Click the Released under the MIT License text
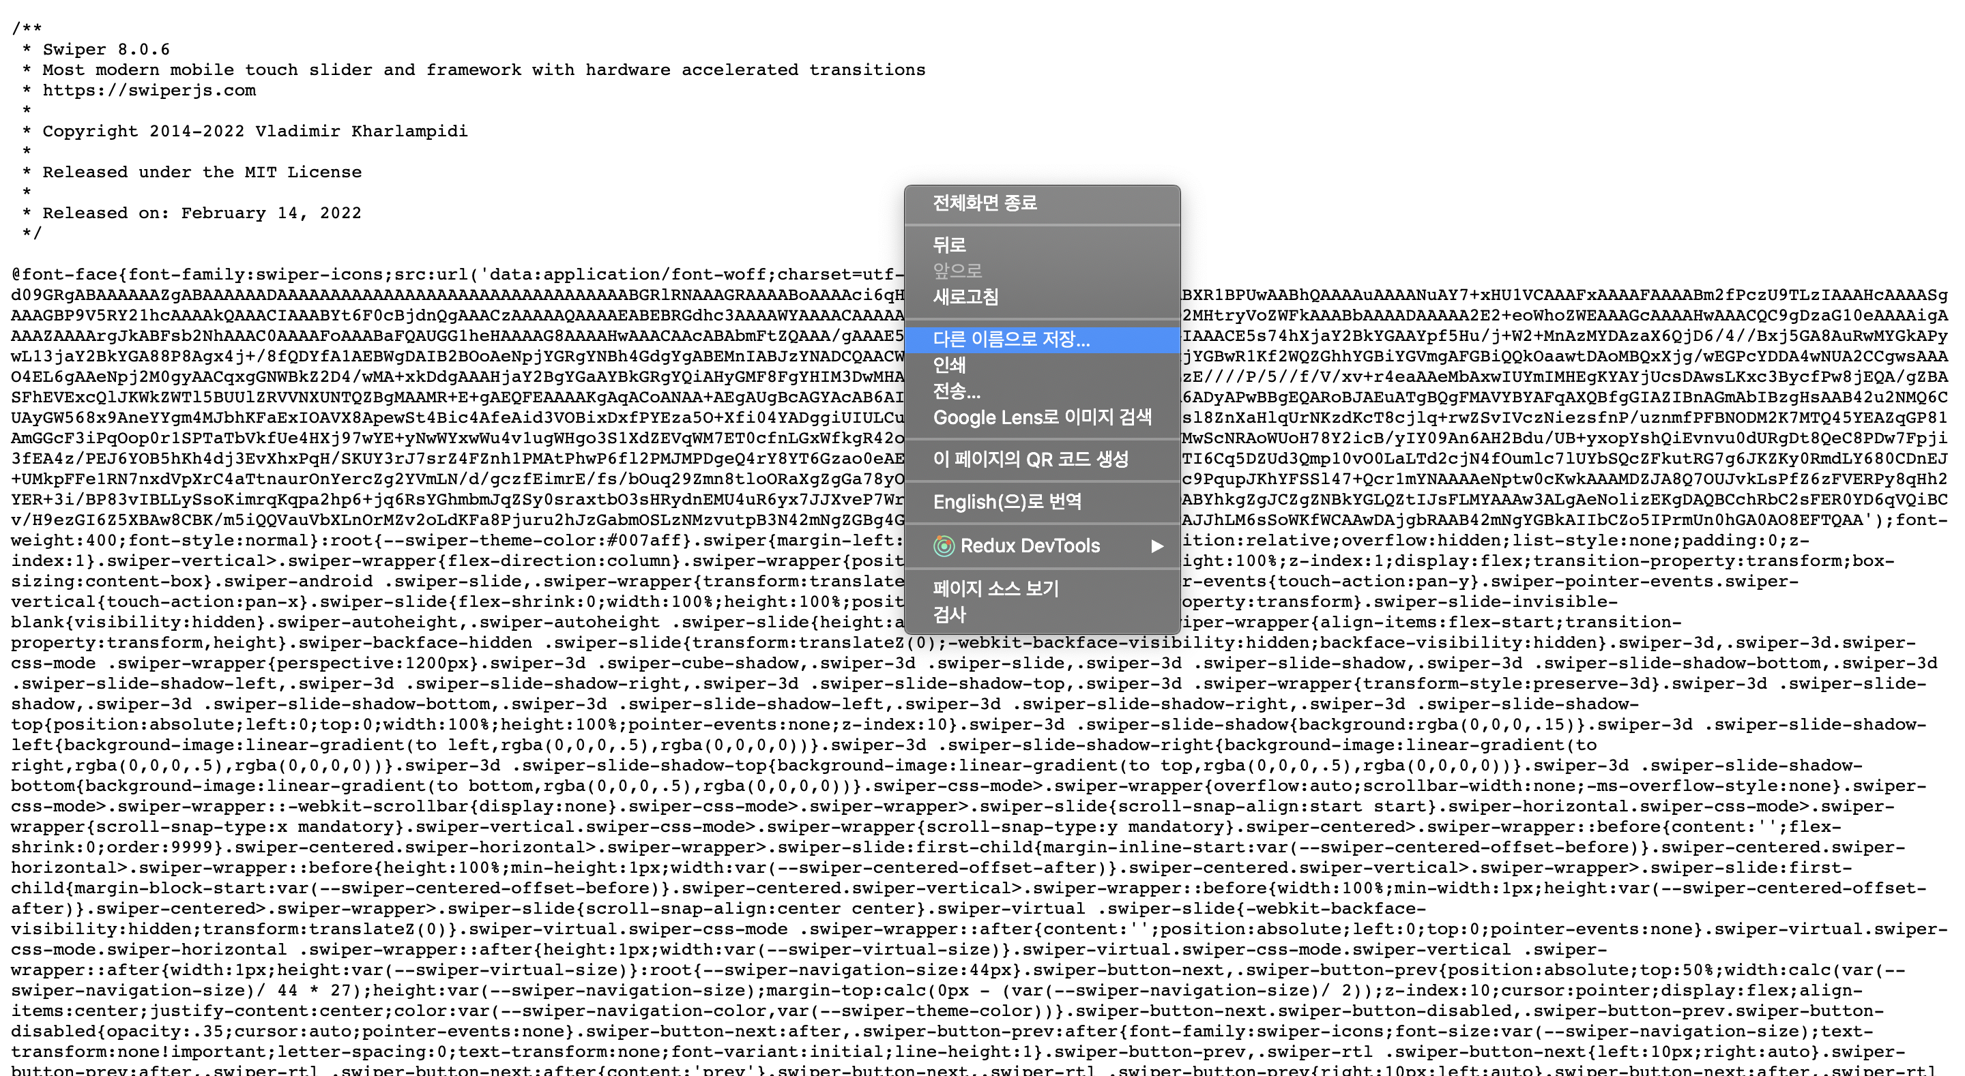This screenshot has height=1076, width=1965. [201, 173]
